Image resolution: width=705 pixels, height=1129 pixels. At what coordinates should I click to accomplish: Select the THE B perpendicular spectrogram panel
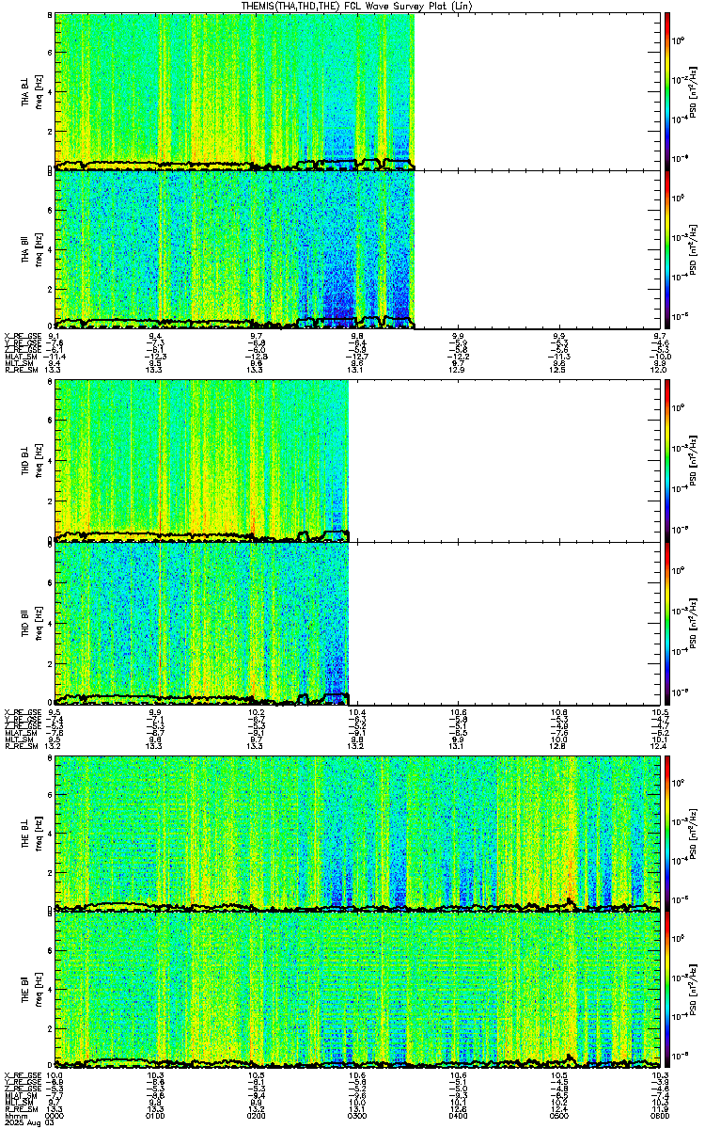356,833
